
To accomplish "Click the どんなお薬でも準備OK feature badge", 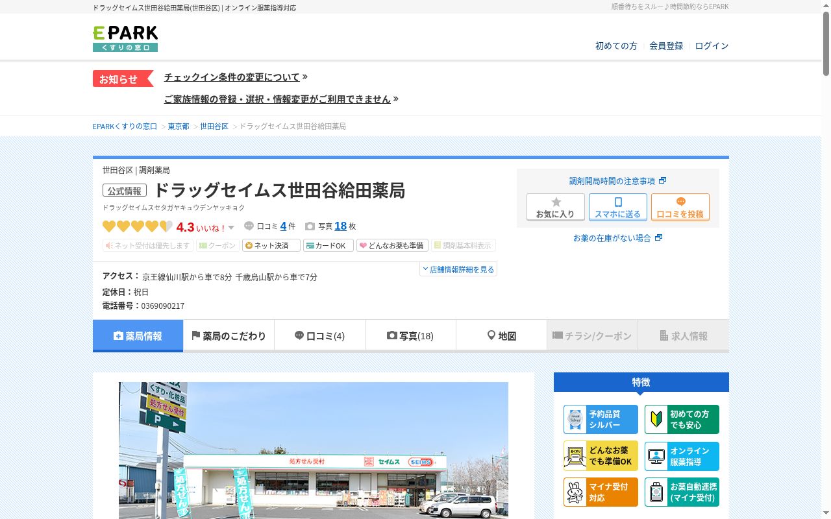I will point(601,456).
